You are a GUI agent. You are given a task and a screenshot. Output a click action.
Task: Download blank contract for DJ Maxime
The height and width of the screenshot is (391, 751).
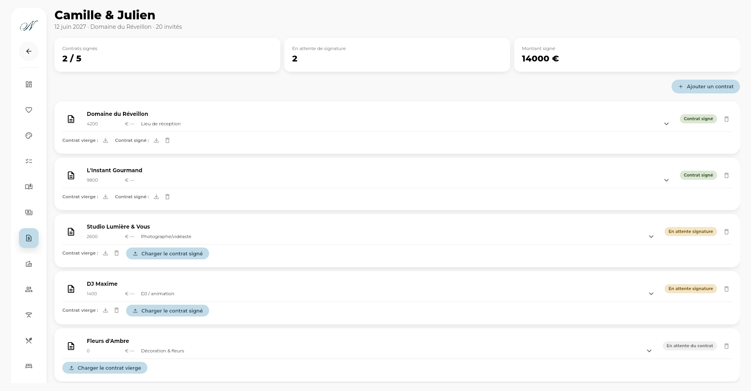pos(106,310)
